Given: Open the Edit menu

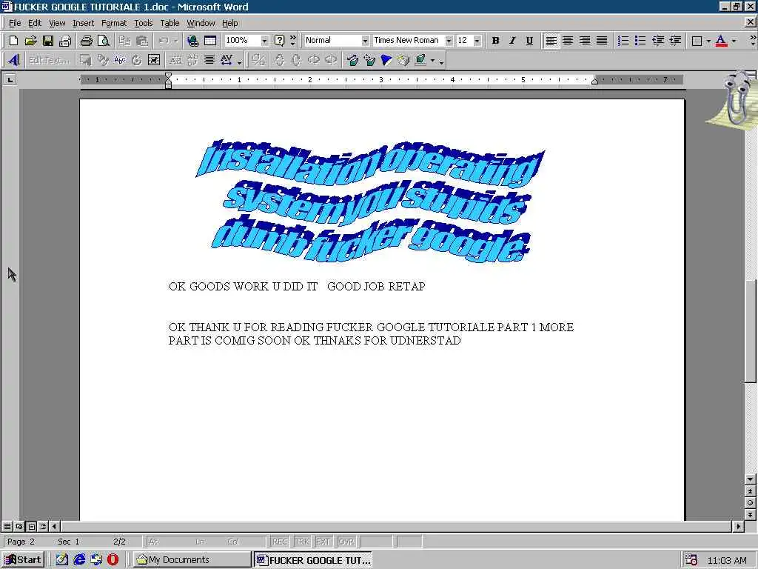Looking at the screenshot, I should pyautogui.click(x=34, y=23).
